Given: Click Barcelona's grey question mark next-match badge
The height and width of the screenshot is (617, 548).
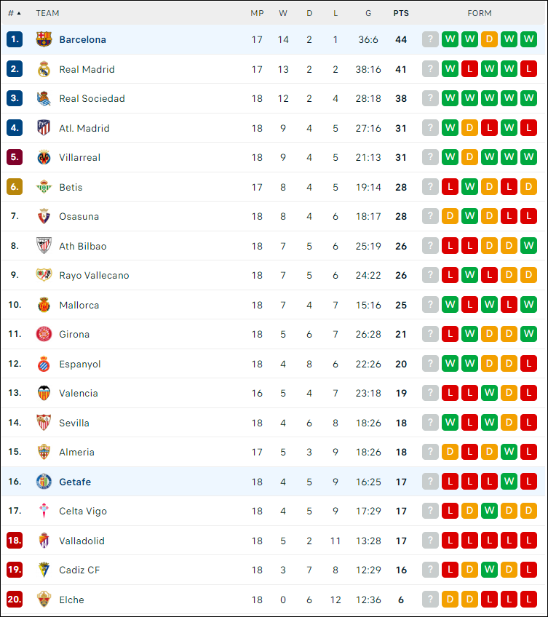Looking at the screenshot, I should 430,39.
